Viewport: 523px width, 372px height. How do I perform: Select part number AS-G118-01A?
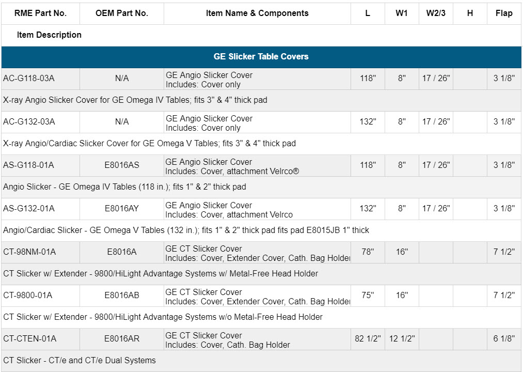pos(28,165)
